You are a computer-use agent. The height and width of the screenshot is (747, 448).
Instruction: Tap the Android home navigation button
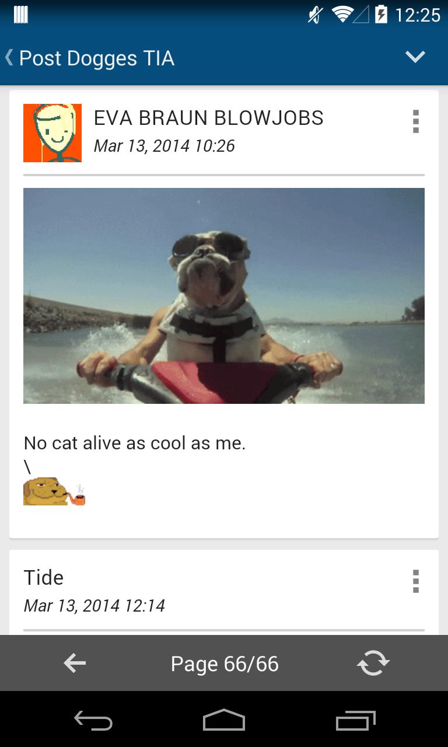pos(224,720)
